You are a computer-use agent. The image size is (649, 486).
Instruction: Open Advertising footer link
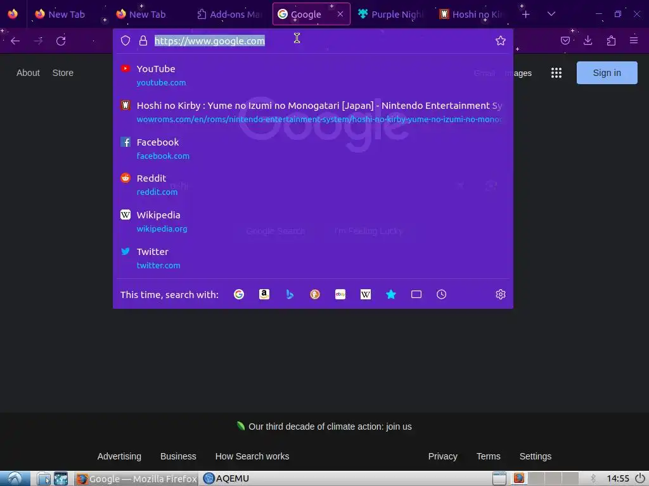(x=119, y=456)
